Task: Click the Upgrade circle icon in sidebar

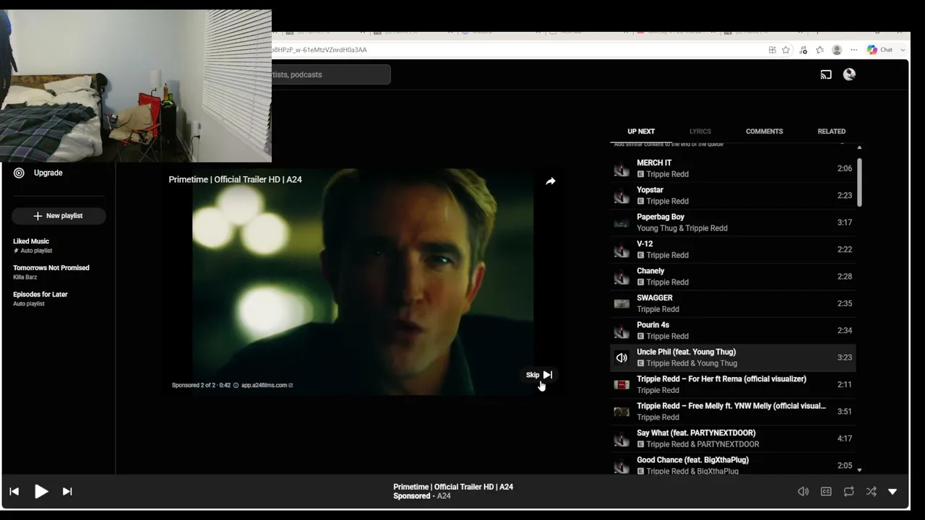Action: [19, 173]
